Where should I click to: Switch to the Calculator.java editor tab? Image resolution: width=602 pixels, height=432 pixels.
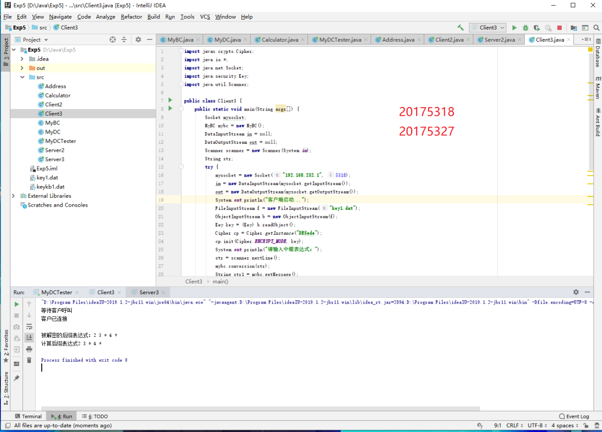pos(279,40)
